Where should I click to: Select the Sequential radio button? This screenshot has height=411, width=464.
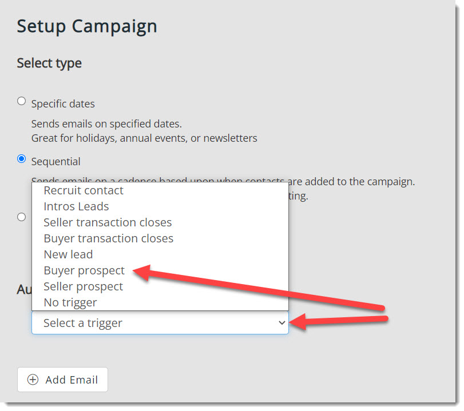pos(22,159)
